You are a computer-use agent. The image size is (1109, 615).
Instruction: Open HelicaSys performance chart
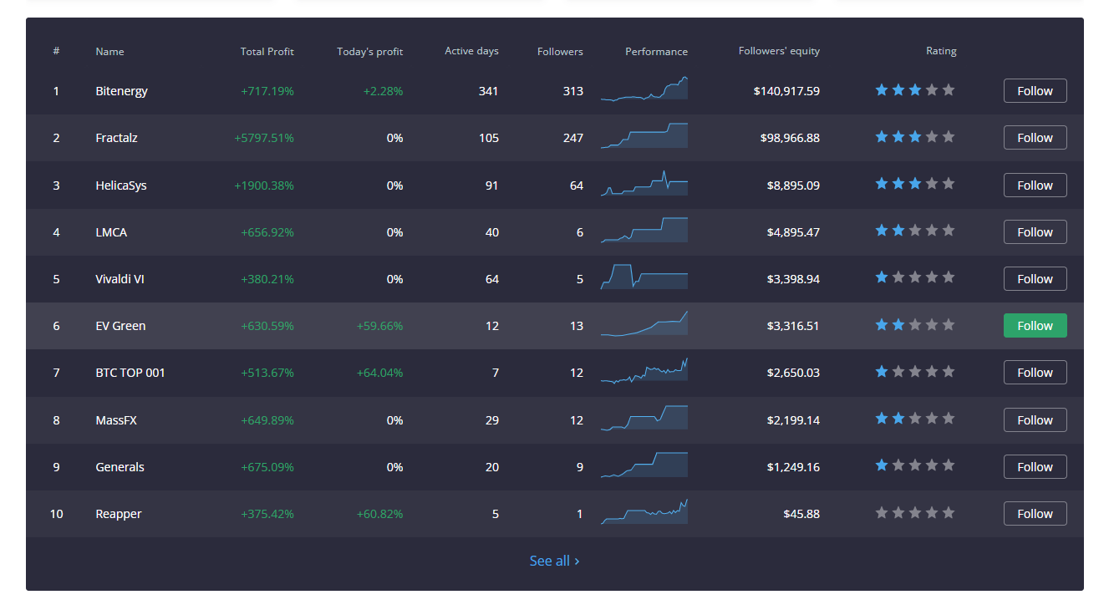click(644, 183)
